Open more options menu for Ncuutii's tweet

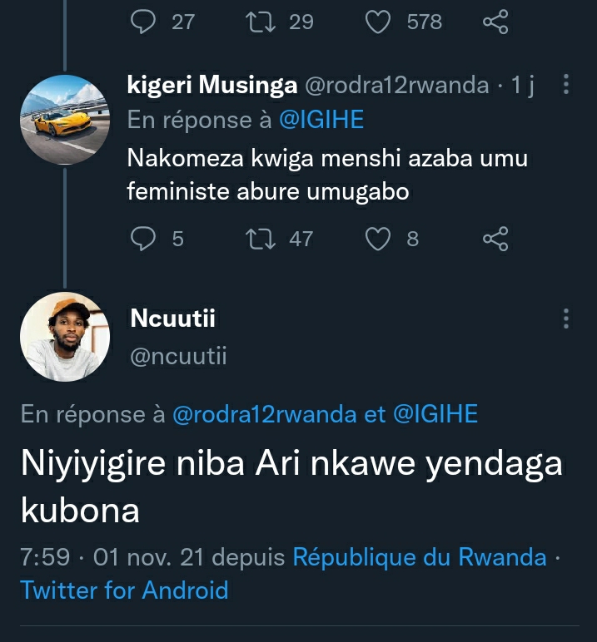[x=566, y=319]
